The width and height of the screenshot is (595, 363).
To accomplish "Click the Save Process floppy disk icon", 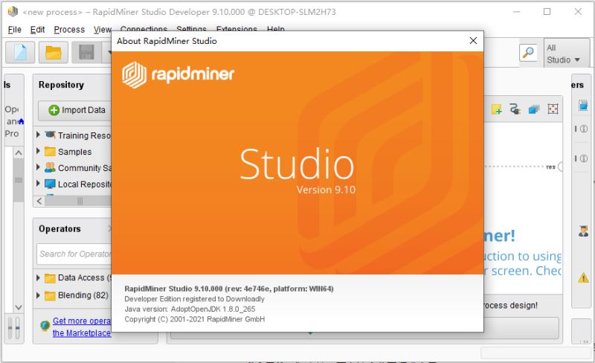I will tap(86, 52).
